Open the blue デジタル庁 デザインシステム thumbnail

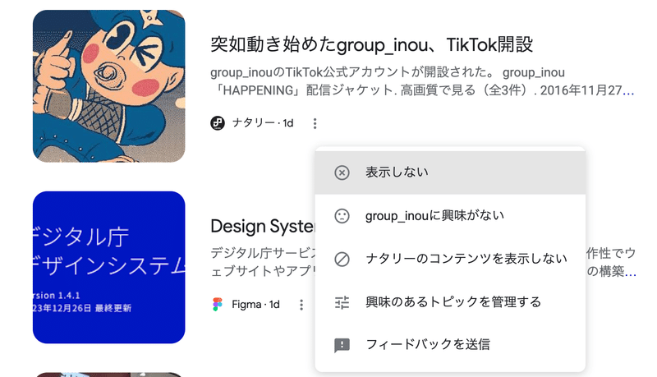109,267
